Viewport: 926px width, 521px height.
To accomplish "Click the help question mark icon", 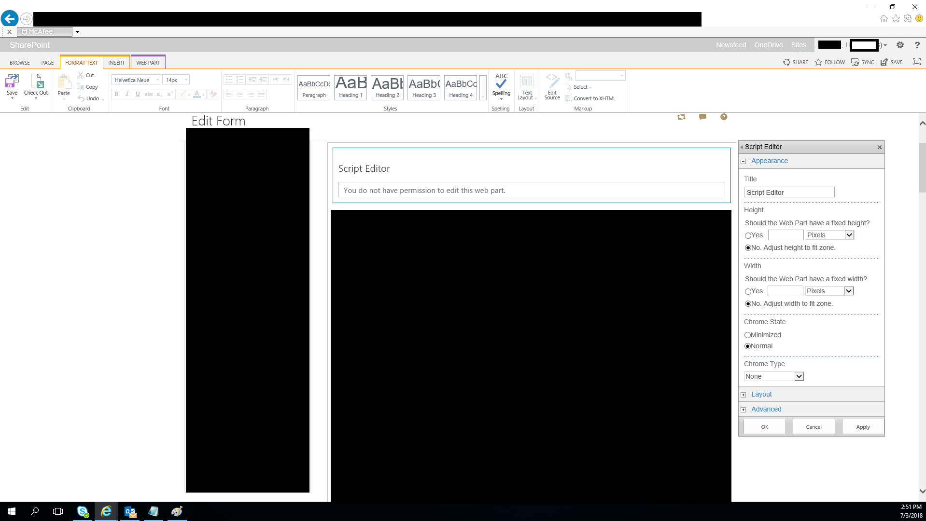I will coord(917,45).
